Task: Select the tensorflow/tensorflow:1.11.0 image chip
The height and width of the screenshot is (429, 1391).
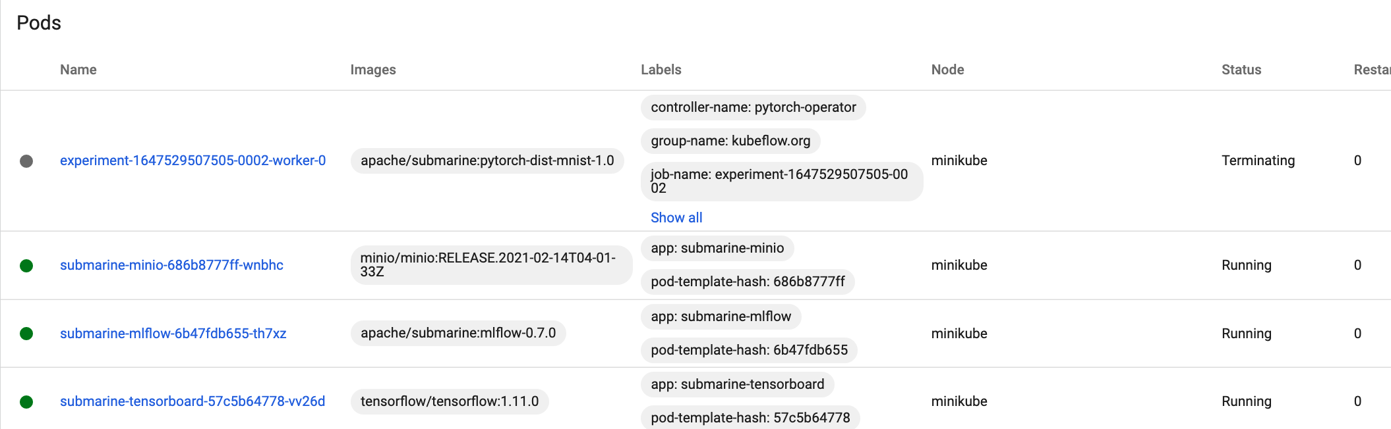Action: pyautogui.click(x=450, y=401)
